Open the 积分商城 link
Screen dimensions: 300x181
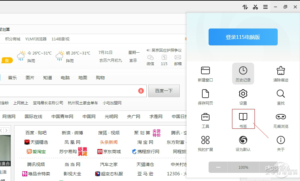click(x=13, y=39)
